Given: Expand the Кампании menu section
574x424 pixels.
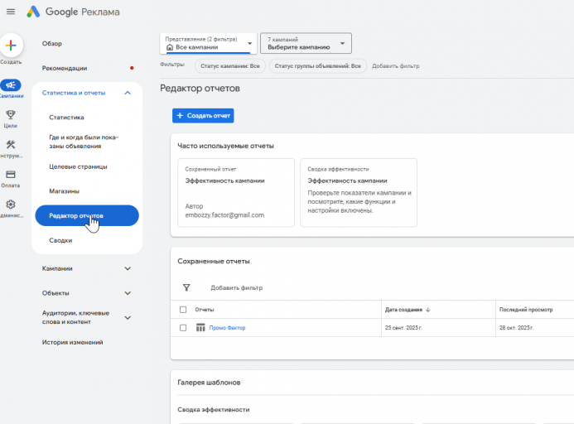Looking at the screenshot, I should [x=128, y=268].
